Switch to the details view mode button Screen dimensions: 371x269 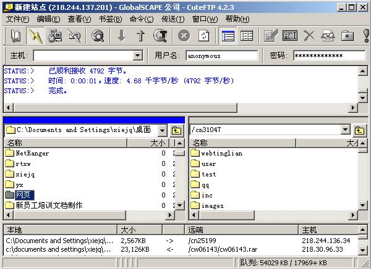[x=247, y=36]
